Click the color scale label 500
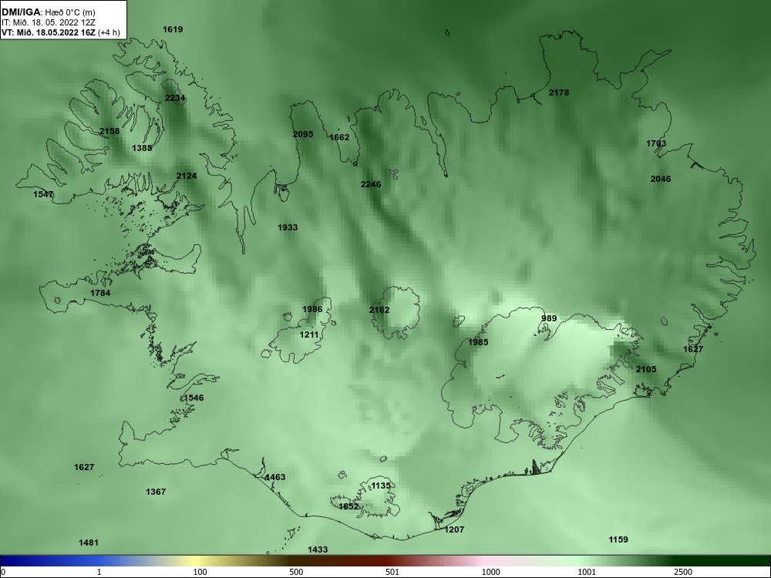The height and width of the screenshot is (578, 771). [x=296, y=572]
